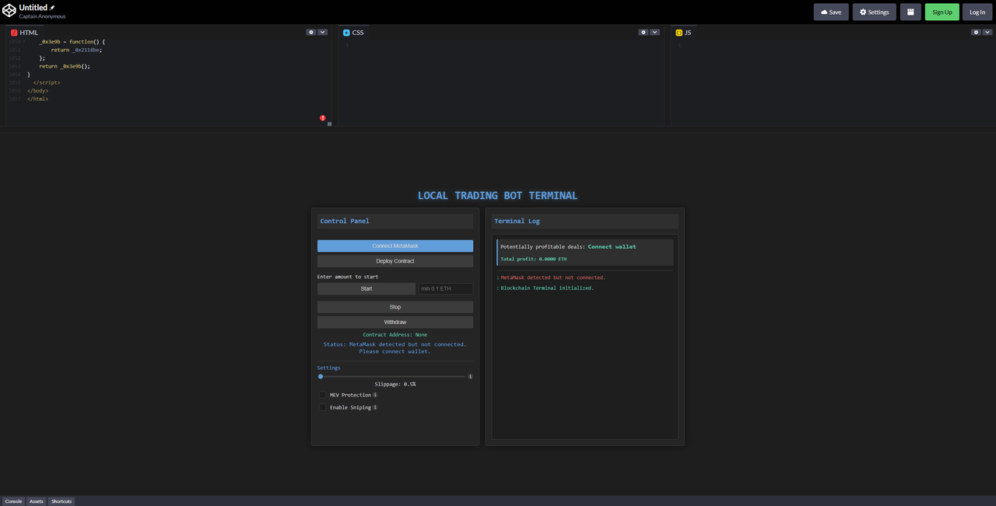Open the pen Settings button
This screenshot has width=996, height=506.
point(874,12)
